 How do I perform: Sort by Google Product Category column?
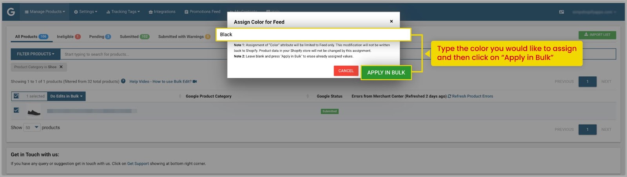tap(208, 96)
